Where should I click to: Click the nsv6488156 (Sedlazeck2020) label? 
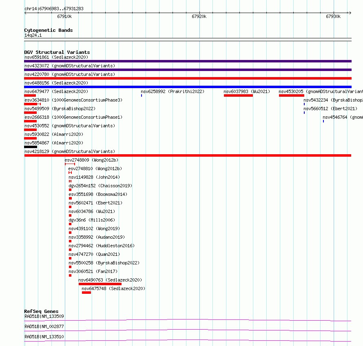point(56,83)
